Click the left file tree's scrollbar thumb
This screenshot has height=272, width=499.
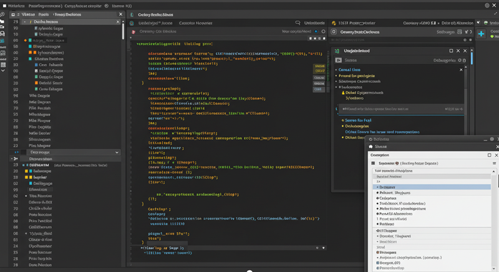123,31
